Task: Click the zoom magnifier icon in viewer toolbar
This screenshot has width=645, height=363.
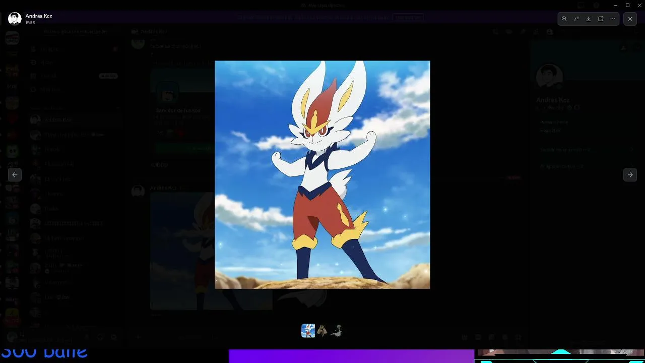Action: 564,19
